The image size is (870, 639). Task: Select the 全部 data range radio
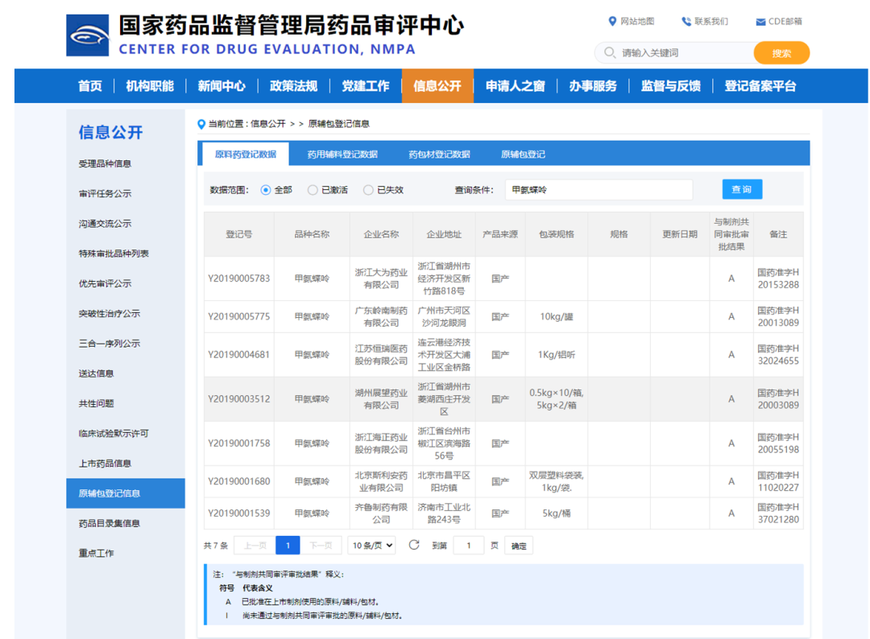click(x=266, y=190)
